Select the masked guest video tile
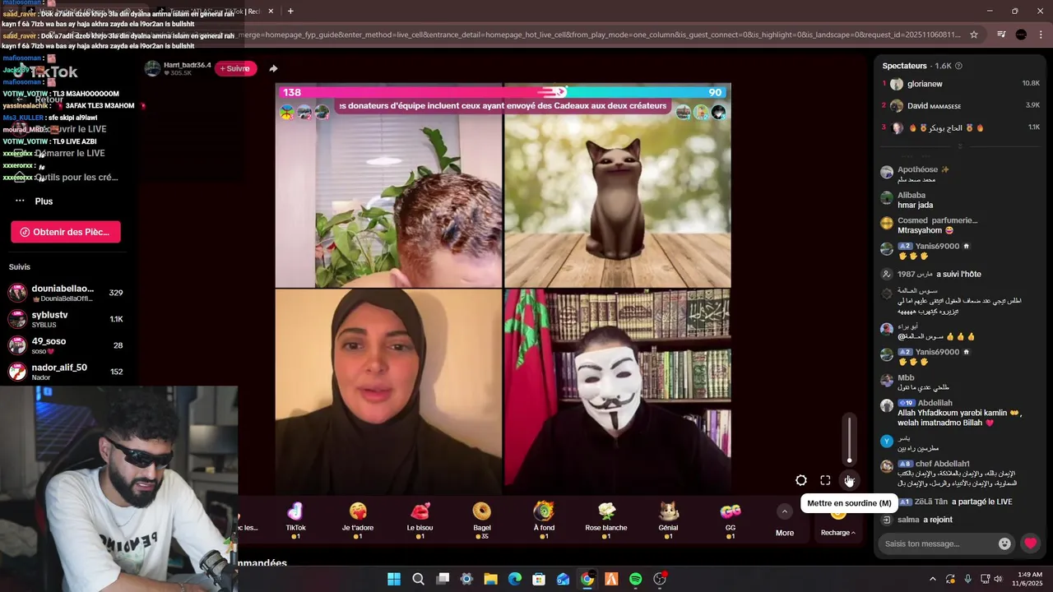Image resolution: width=1053 pixels, height=592 pixels. point(617,392)
